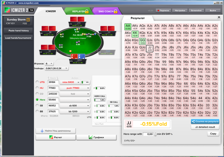Click the Hero stack field 55490
The height and width of the screenshot is (157, 224).
pyautogui.click(x=53, y=100)
